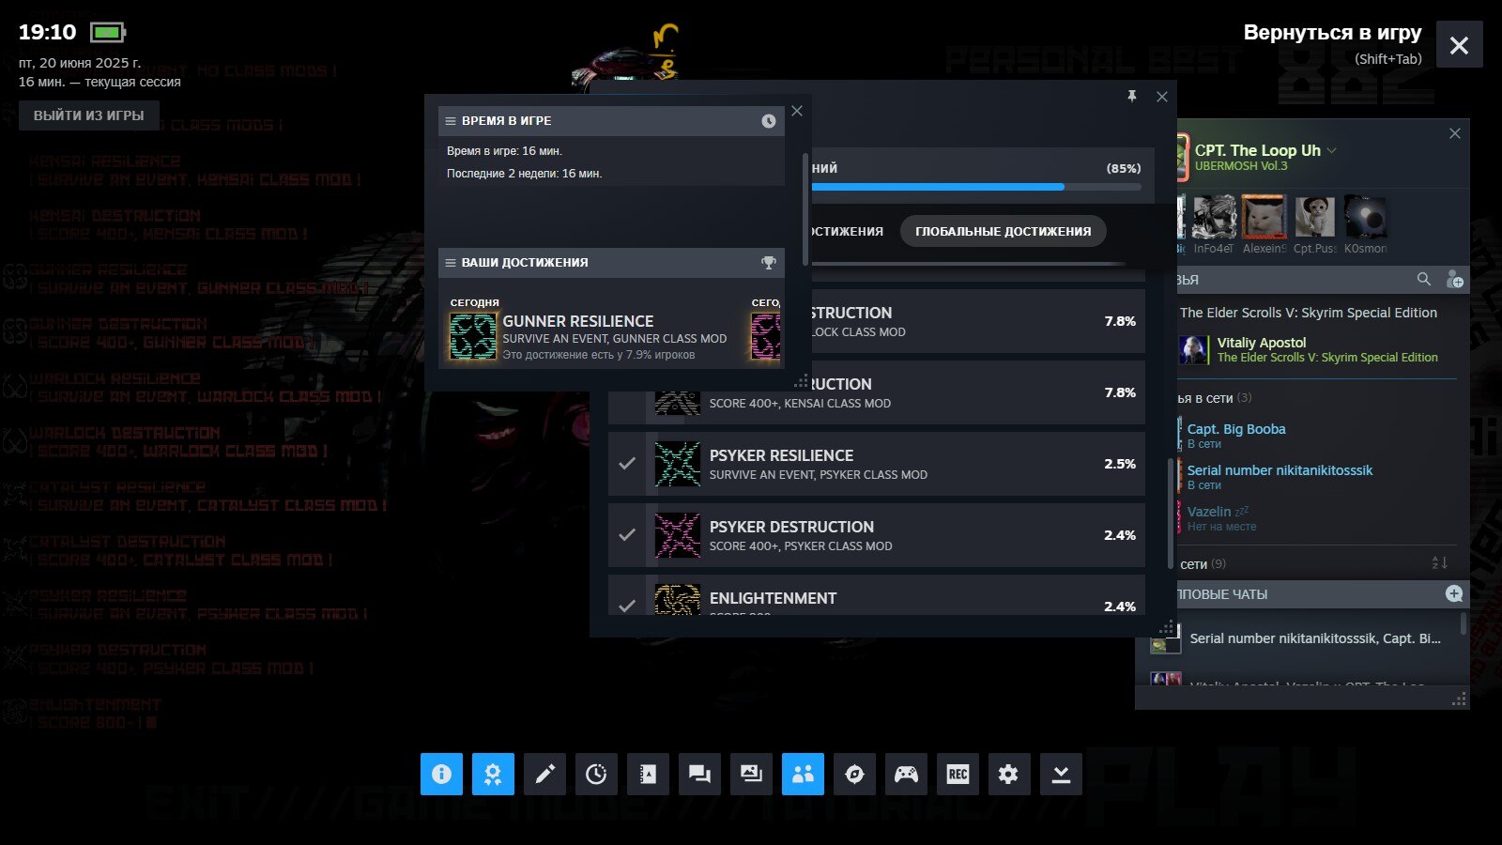This screenshot has width=1502, height=845.
Task: Open the Время в игре panel menu
Action: (451, 121)
